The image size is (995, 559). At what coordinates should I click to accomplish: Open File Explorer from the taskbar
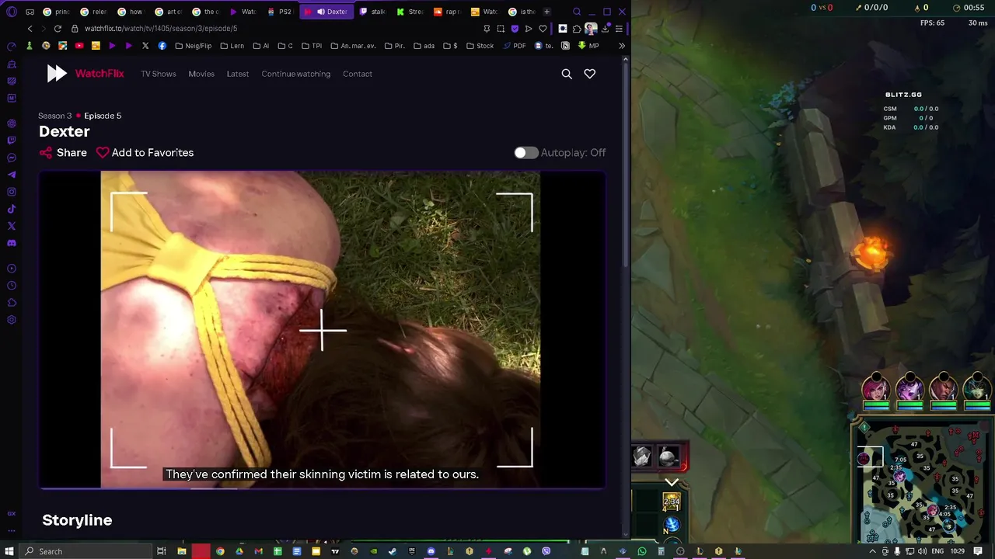click(182, 551)
